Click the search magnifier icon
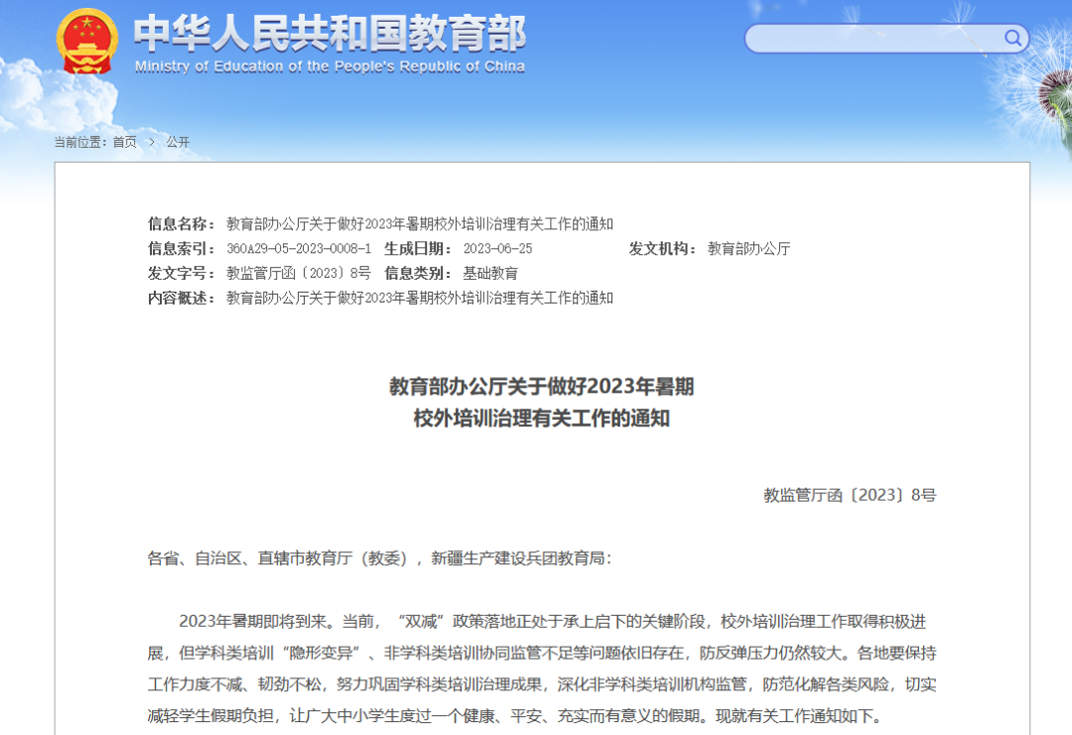The height and width of the screenshot is (735, 1072). pyautogui.click(x=1012, y=38)
